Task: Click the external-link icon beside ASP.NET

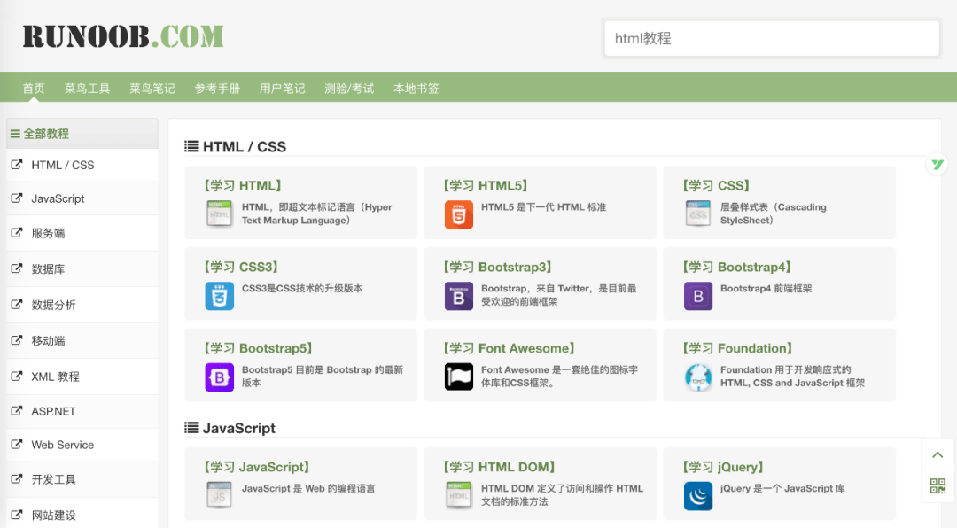Action: 17,411
